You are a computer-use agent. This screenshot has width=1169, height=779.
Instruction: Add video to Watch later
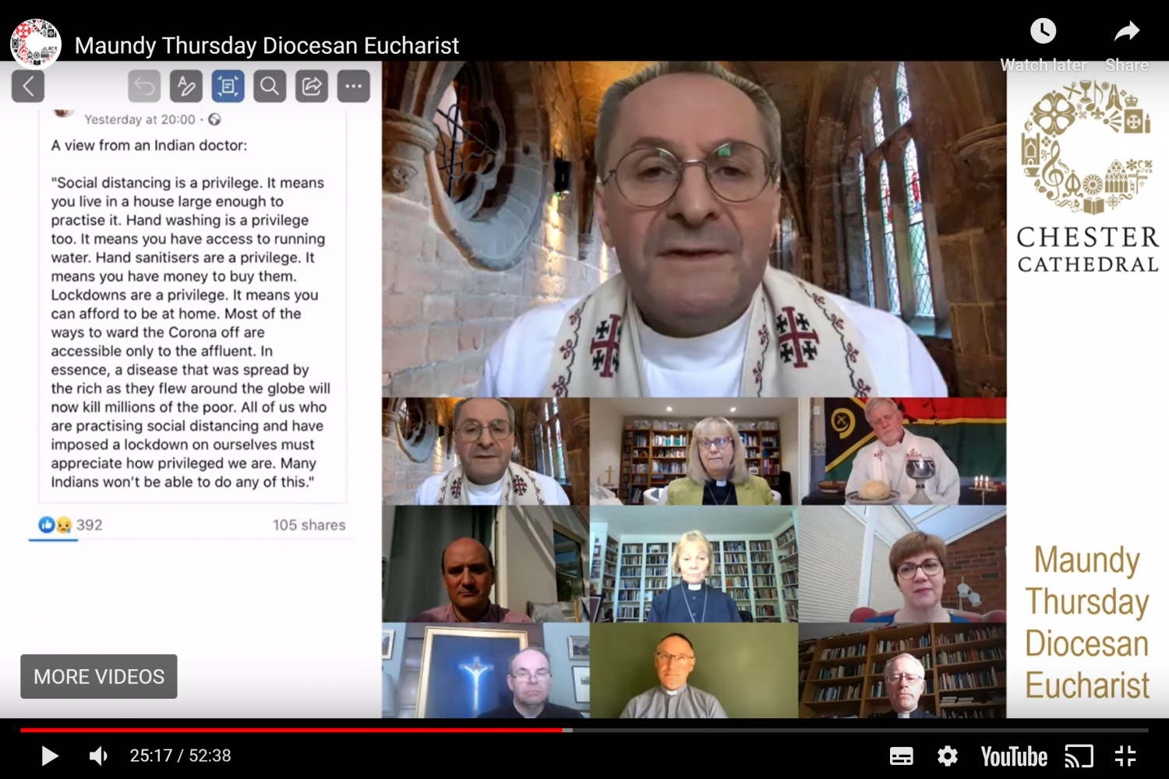[x=1043, y=44]
